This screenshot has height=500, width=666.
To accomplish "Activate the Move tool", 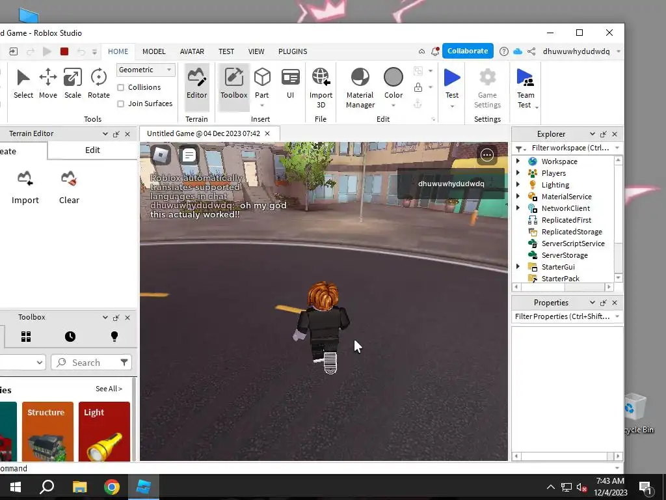I will coord(48,83).
